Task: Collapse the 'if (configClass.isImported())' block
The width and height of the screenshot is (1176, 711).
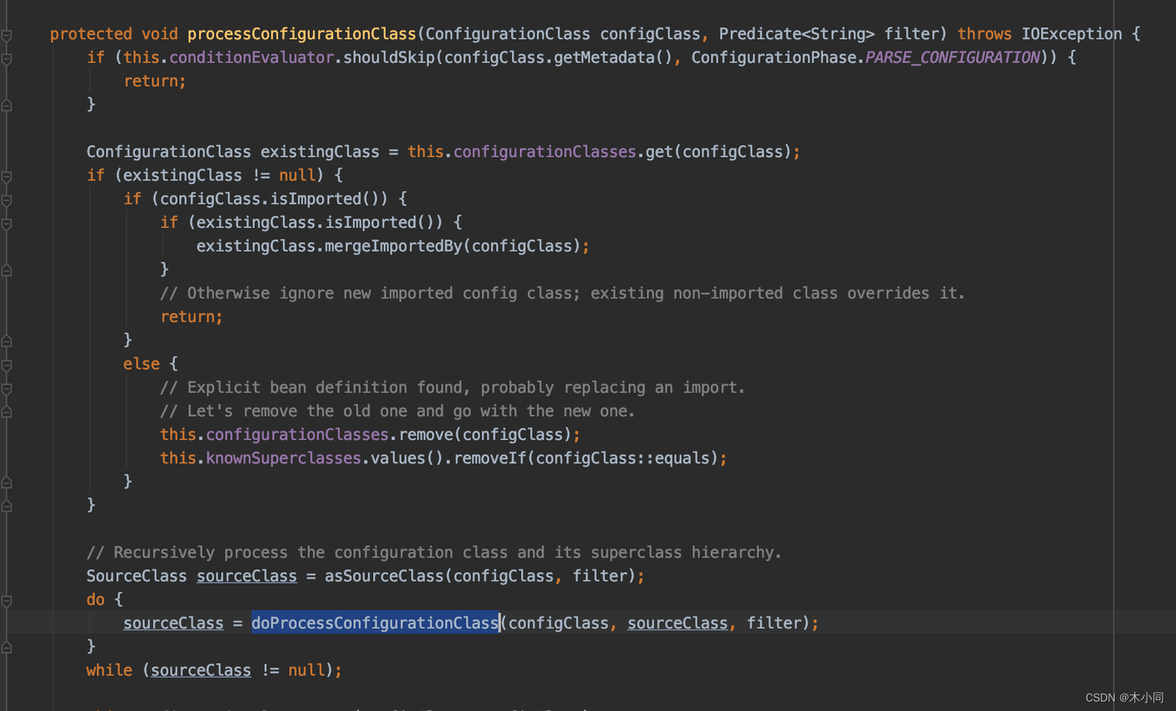Action: [x=6, y=200]
